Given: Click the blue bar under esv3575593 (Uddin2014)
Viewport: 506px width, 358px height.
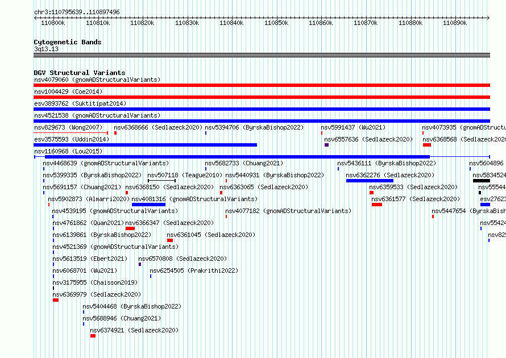Looking at the screenshot, I should coord(145,145).
